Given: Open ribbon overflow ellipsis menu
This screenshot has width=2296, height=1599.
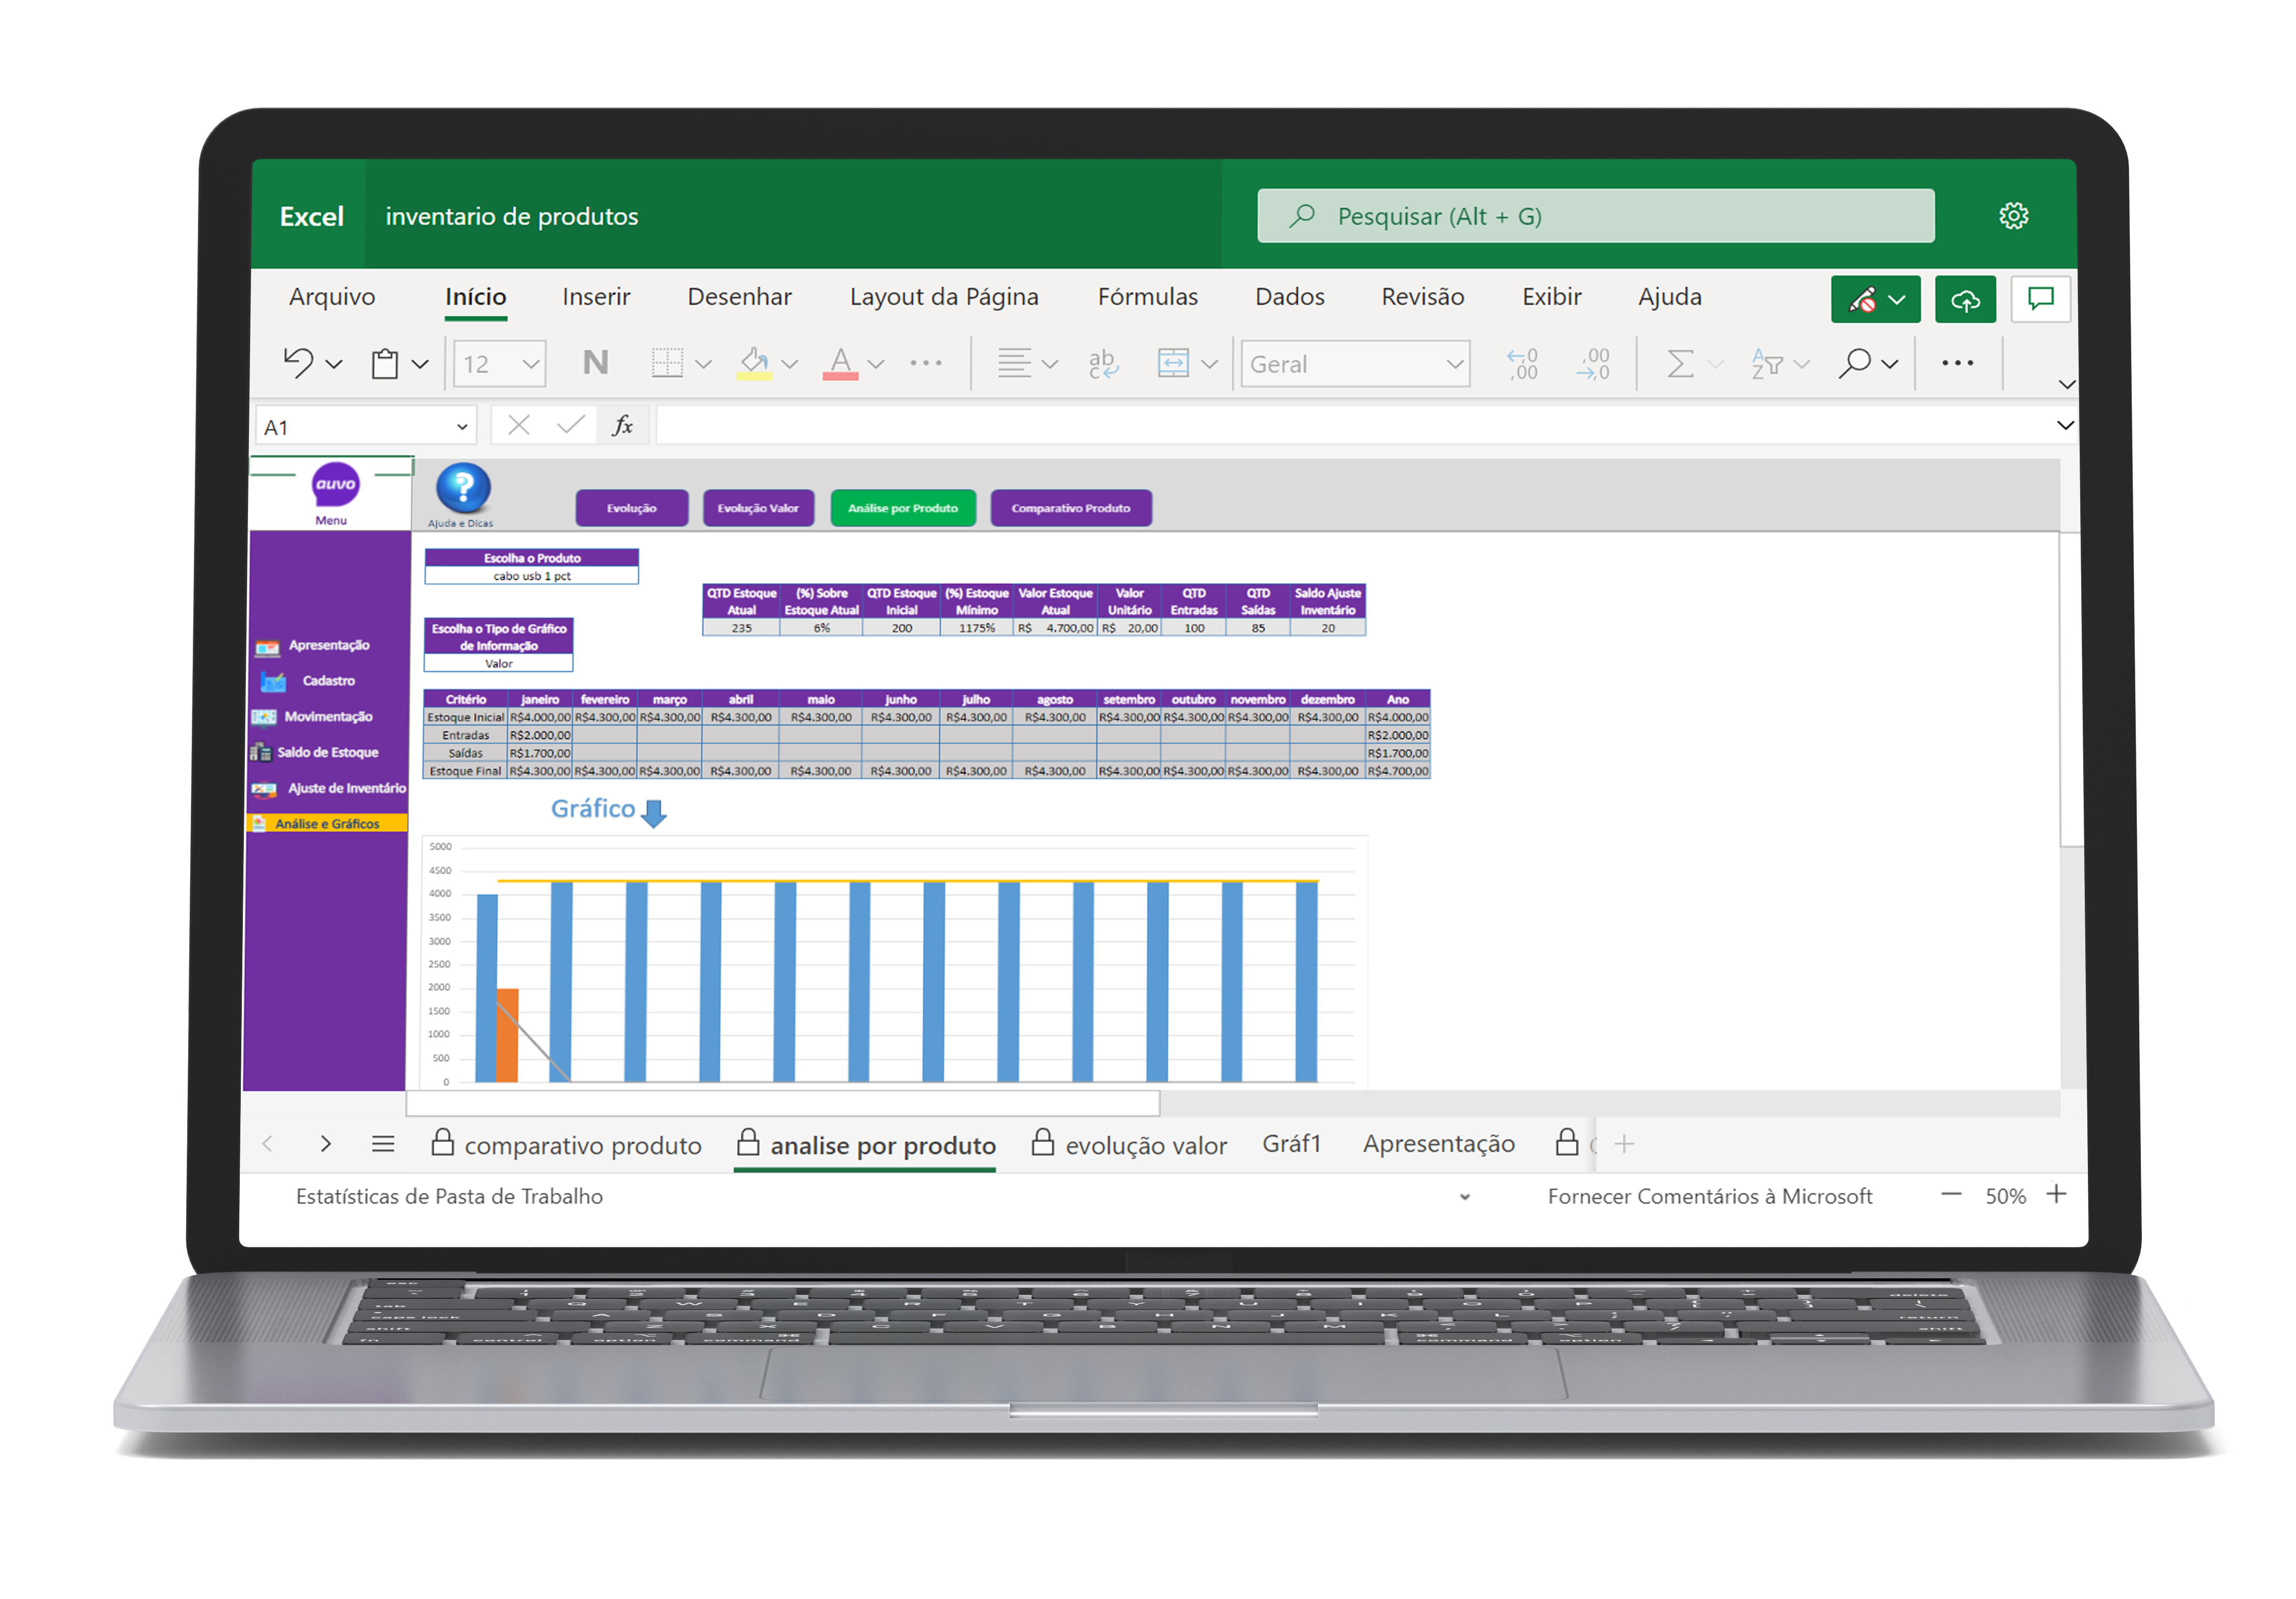Looking at the screenshot, I should tap(1958, 363).
